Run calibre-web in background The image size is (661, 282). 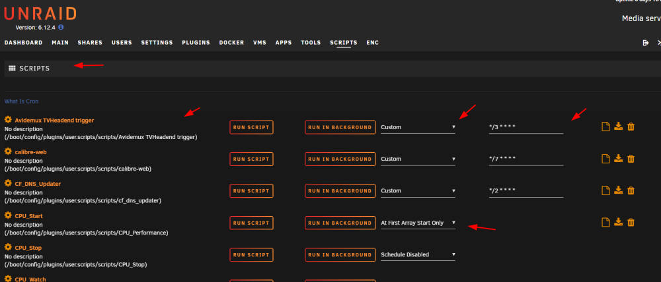[x=340, y=159]
